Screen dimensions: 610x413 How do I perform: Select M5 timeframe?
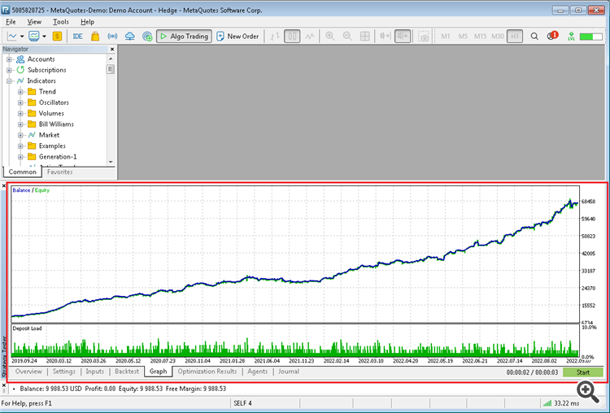(x=463, y=36)
